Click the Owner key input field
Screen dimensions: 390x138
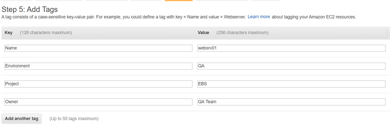[98, 102]
